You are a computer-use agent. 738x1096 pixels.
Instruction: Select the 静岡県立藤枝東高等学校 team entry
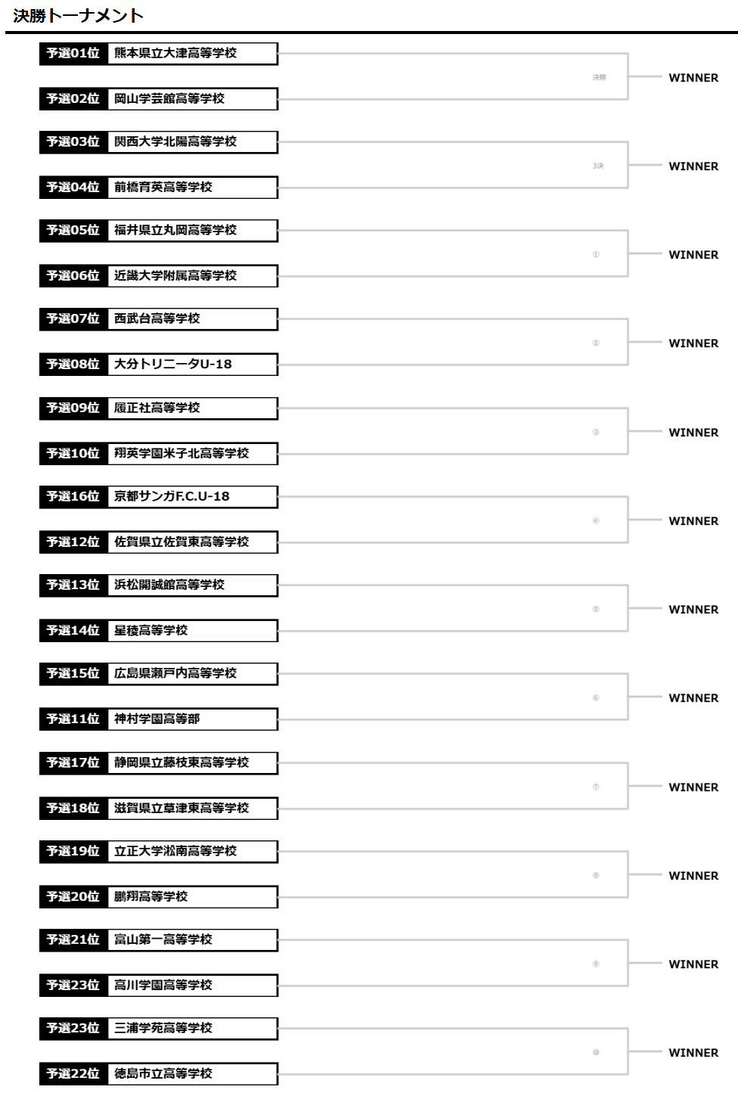click(x=192, y=762)
